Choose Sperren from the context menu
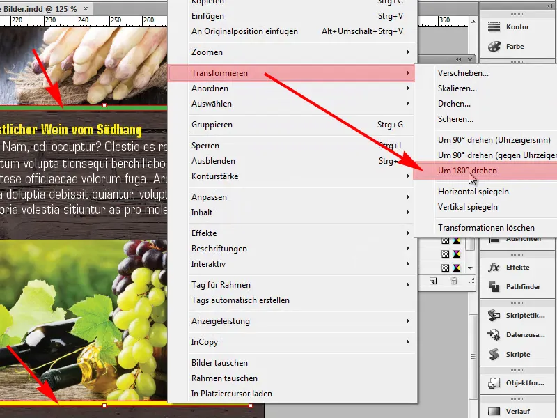The height and width of the screenshot is (418, 557). [292, 146]
